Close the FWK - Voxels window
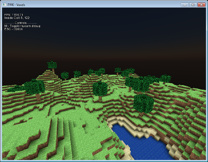 click(201, 5)
